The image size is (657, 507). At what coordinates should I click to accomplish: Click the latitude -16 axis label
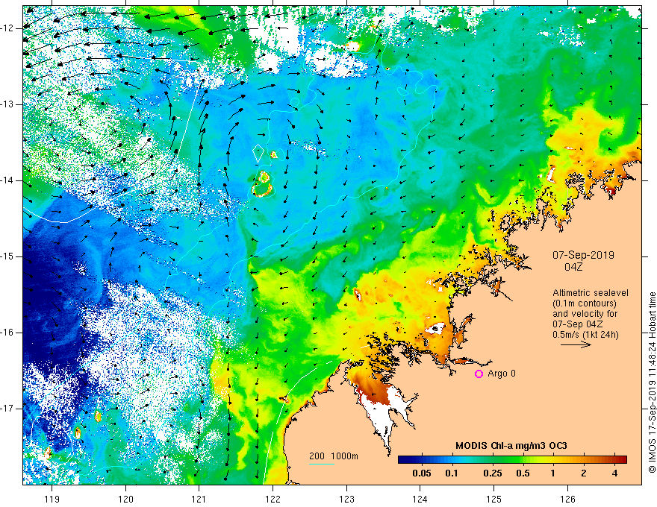pos(8,333)
